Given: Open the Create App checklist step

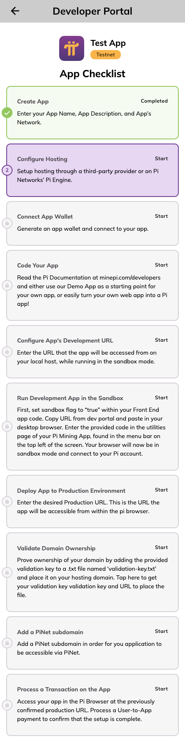Looking at the screenshot, I should point(92,113).
